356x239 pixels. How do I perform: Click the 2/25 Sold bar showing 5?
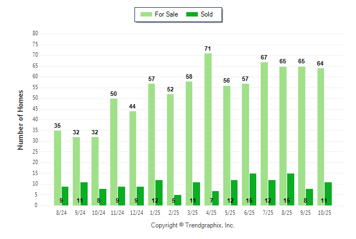click(x=177, y=200)
